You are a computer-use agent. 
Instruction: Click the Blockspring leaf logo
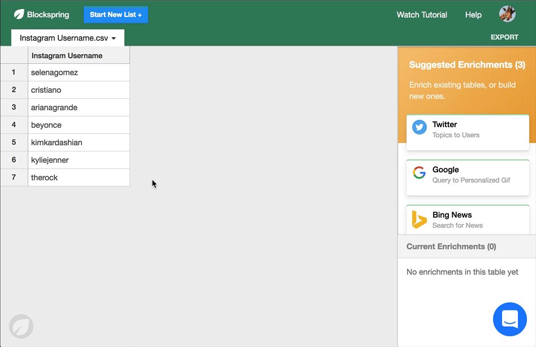pyautogui.click(x=19, y=14)
